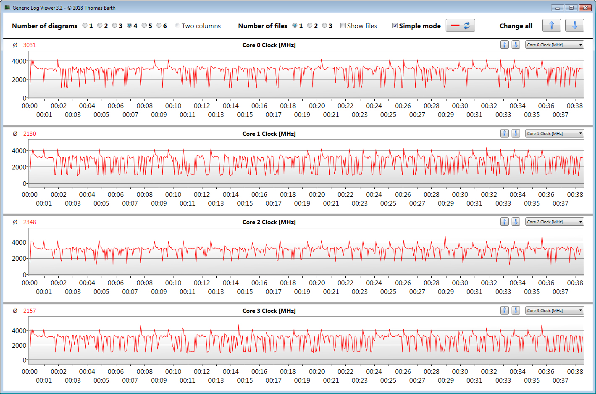
Task: Set number of diagrams to 1
Action: (85, 26)
